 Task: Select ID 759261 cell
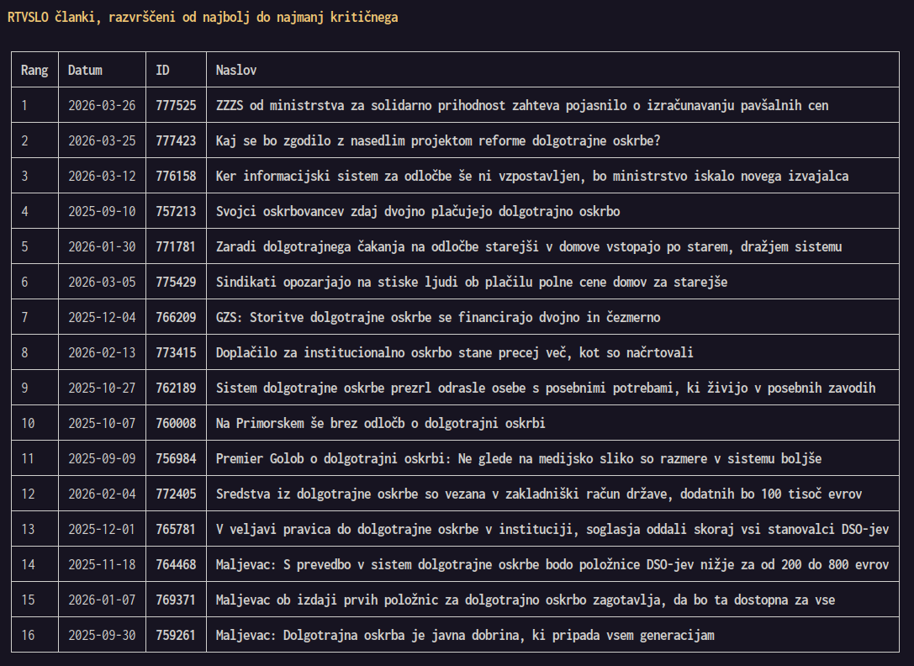tap(176, 635)
